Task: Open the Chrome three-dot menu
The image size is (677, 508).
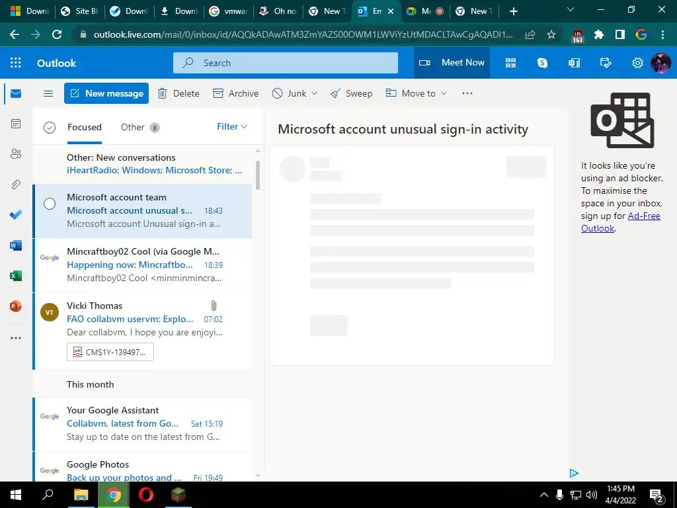Action: (662, 34)
